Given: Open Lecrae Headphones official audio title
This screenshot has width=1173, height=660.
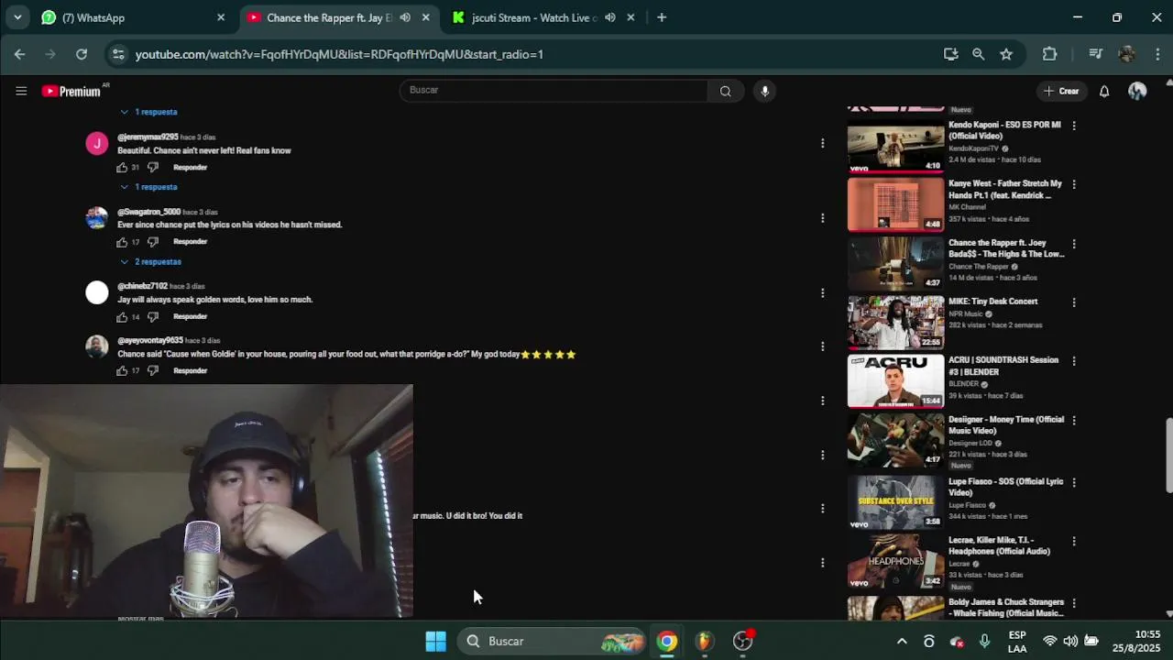Looking at the screenshot, I should pyautogui.click(x=1000, y=545).
